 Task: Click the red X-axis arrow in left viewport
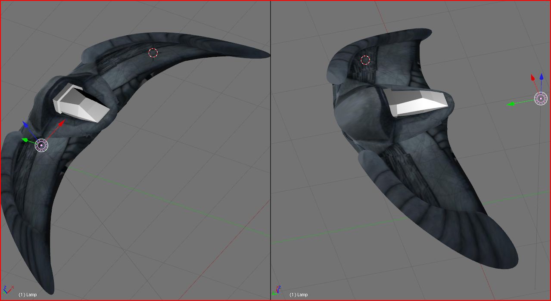coord(62,123)
